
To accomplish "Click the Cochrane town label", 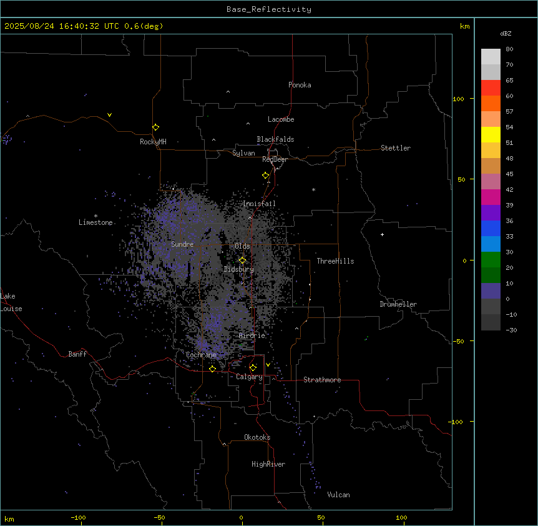I will click(x=201, y=355).
